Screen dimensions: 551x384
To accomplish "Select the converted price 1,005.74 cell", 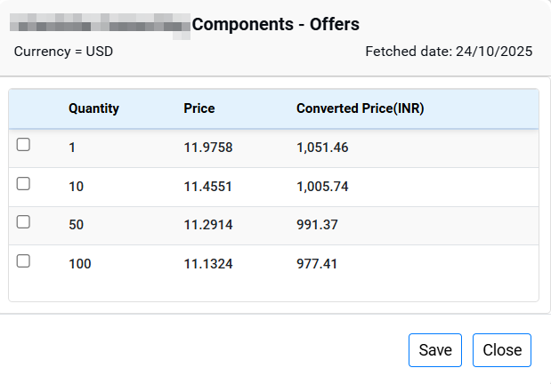I will point(323,187).
